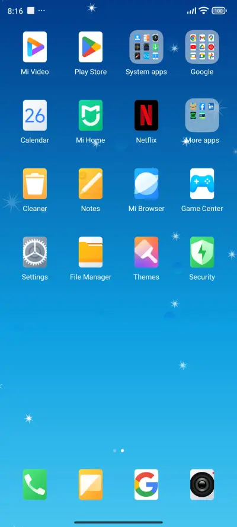Screen dimensions: 237x527
Task: Tap the active second page indicator dot
Action: tap(122, 451)
